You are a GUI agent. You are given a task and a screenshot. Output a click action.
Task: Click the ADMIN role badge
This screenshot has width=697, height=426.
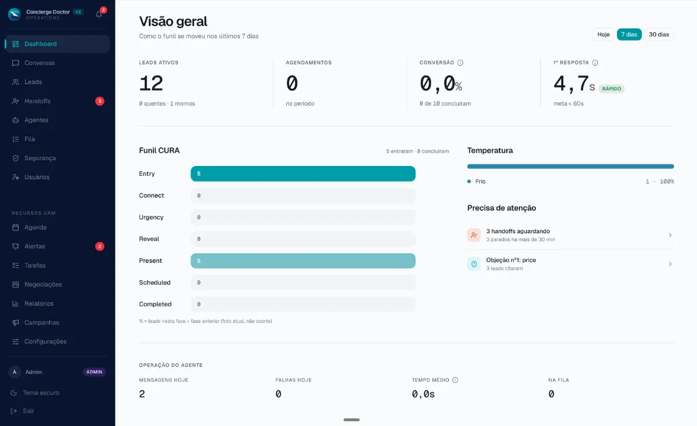[94, 372]
